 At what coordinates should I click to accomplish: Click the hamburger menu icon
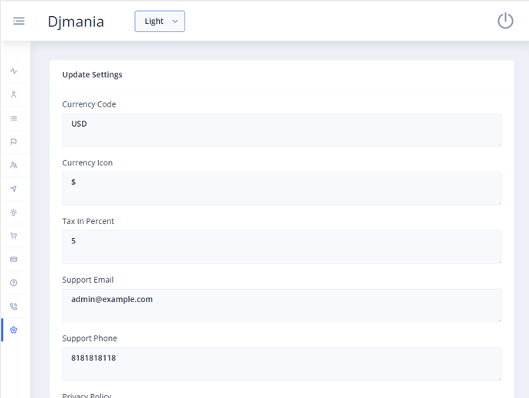point(19,21)
